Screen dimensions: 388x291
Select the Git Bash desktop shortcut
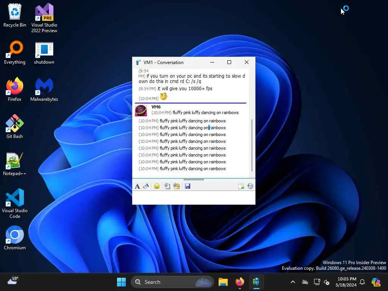(15, 127)
